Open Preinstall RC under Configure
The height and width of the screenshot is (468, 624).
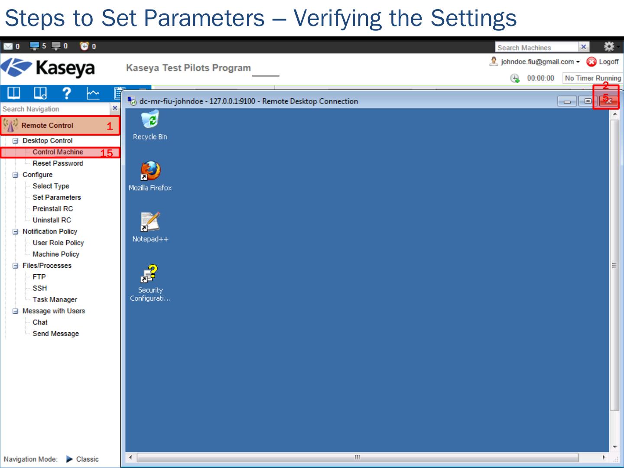pyautogui.click(x=53, y=209)
